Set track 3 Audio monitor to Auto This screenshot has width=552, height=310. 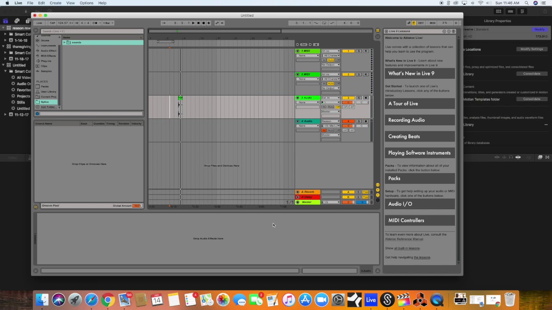pyautogui.click(x=331, y=107)
